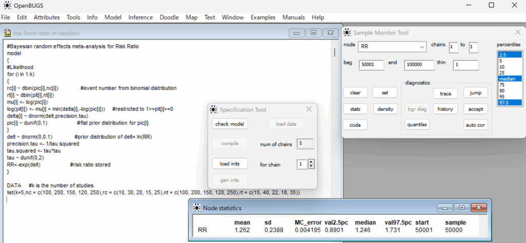Click the jump diagnostics button
This screenshot has height=243, width=526.
(x=476, y=93)
